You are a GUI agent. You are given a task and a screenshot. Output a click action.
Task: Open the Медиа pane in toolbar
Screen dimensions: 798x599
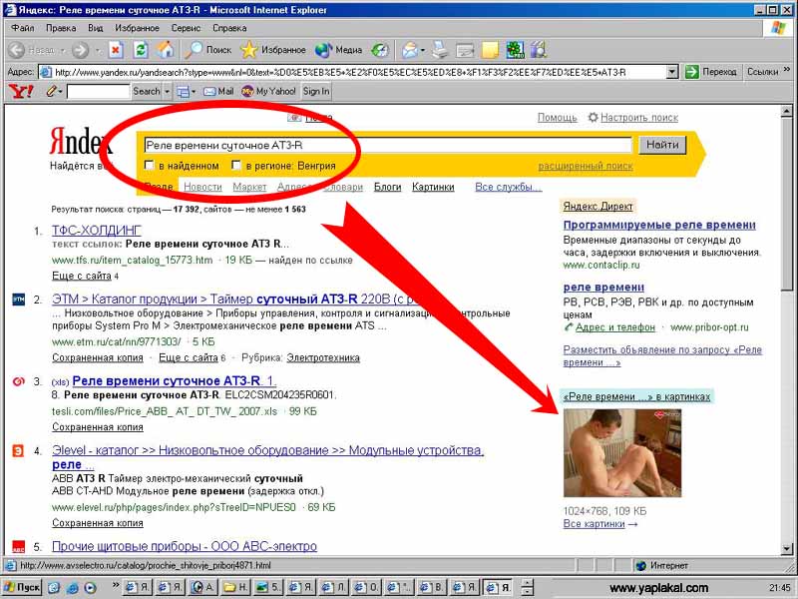[338, 50]
